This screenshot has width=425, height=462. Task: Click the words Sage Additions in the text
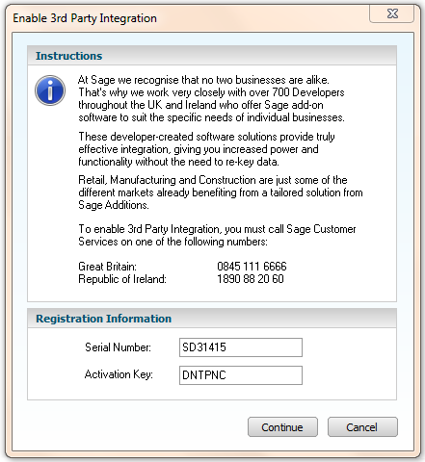(x=114, y=205)
